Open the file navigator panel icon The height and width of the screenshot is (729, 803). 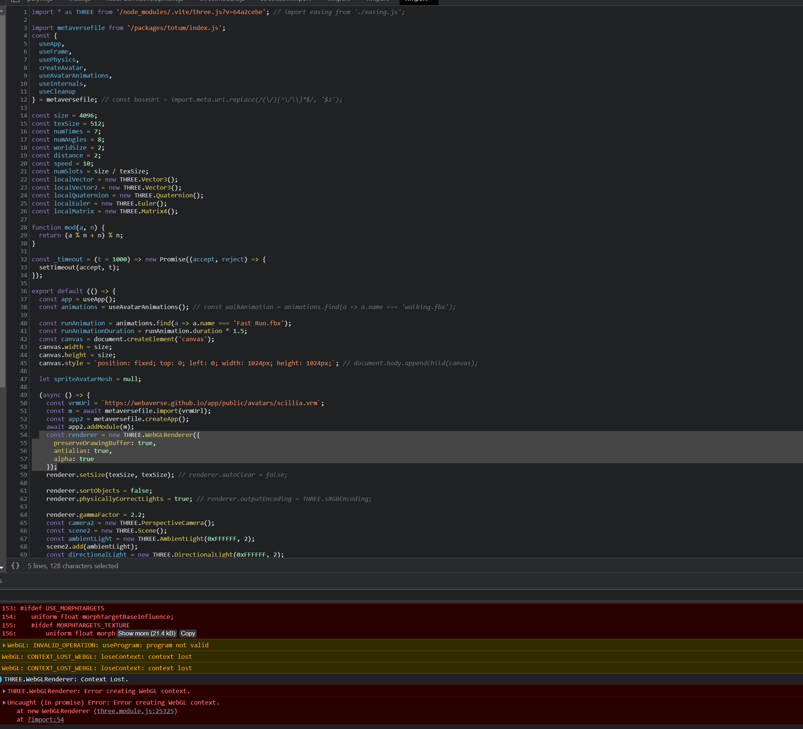15,1
